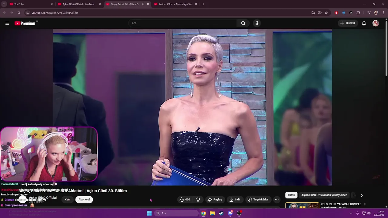Click tray microphone icon

357,213
